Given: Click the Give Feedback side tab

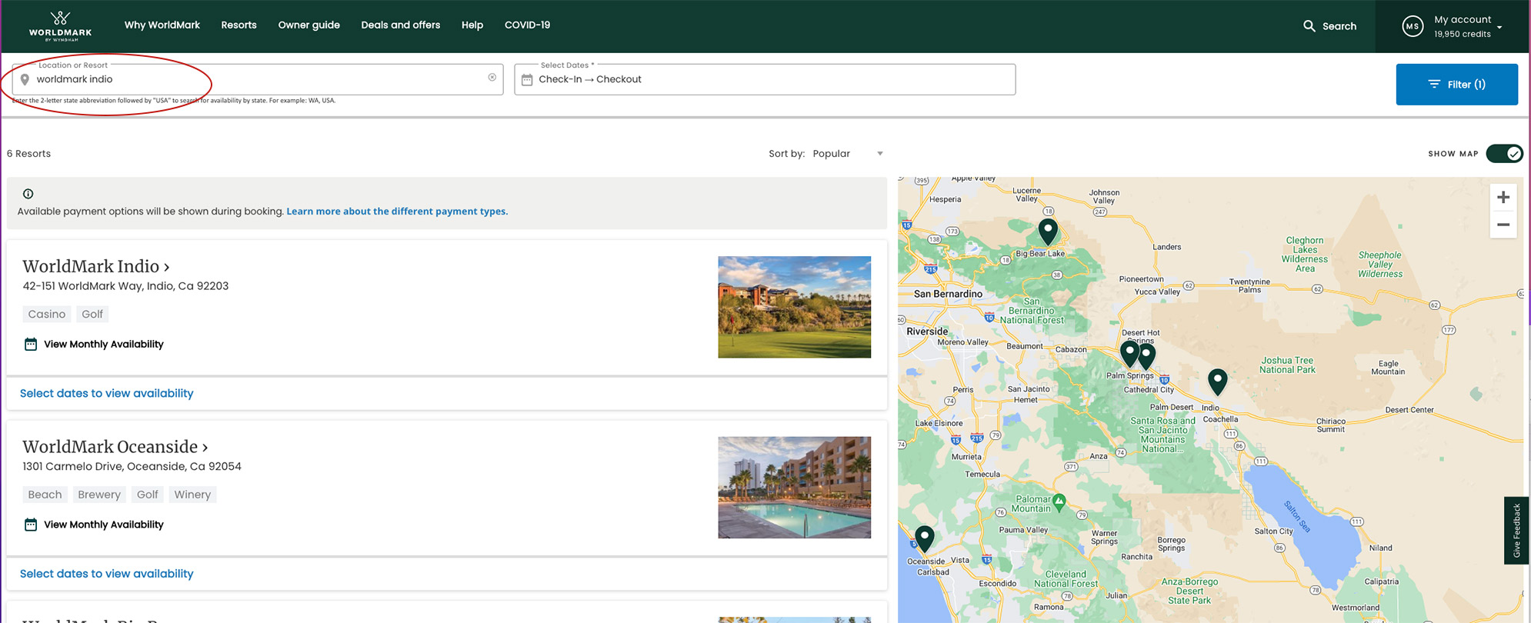Looking at the screenshot, I should [1516, 531].
